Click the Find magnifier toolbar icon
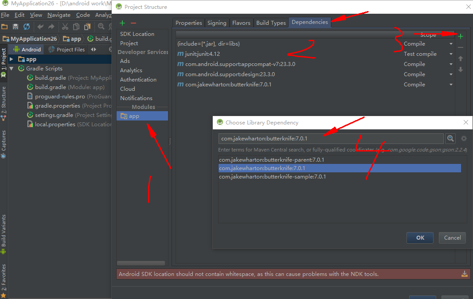The width and height of the screenshot is (473, 299). coord(101,27)
